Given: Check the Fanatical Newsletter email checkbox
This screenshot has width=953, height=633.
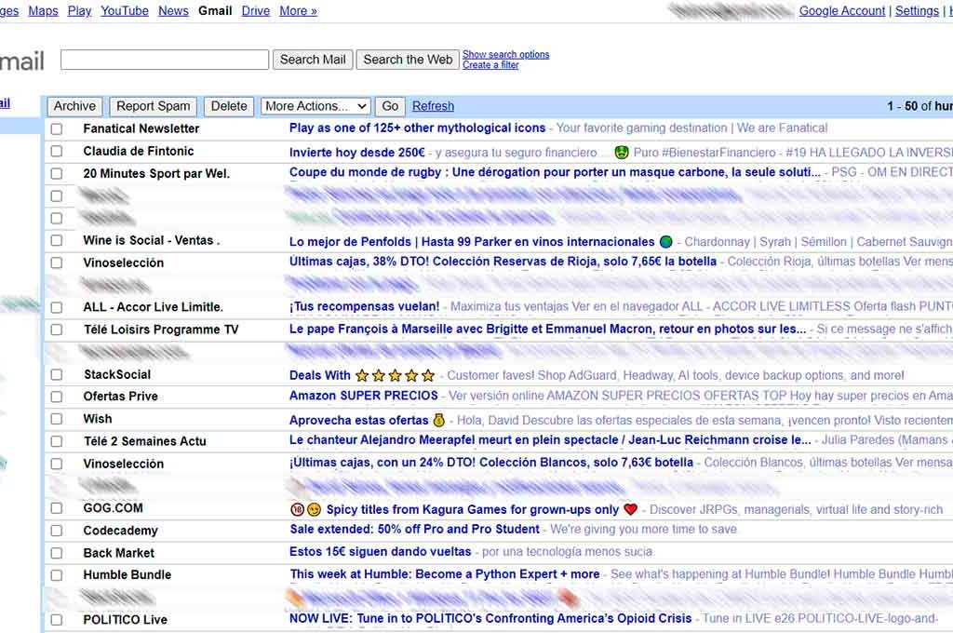Looking at the screenshot, I should pyautogui.click(x=57, y=128).
